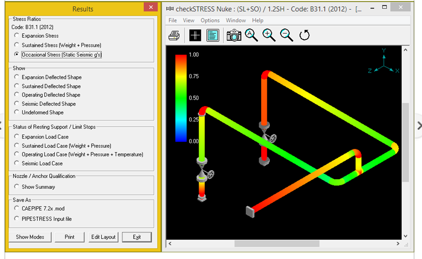This screenshot has height=259, width=422.
Task: Click the black crosshair graphics window icon
Action: click(x=195, y=35)
